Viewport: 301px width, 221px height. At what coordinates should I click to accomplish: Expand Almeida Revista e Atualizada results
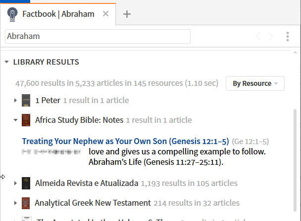(x=15, y=183)
